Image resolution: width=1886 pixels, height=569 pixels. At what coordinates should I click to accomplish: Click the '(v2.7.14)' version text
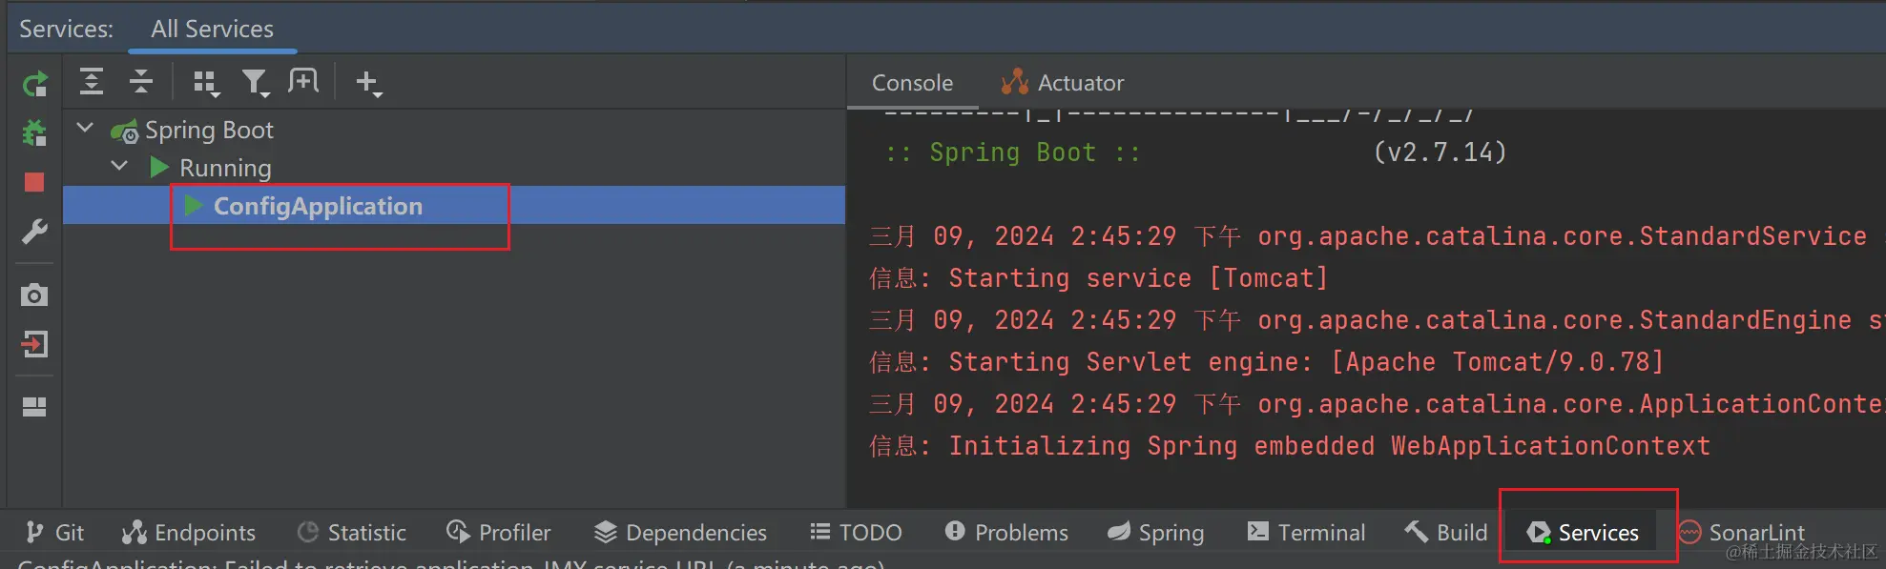1440,152
